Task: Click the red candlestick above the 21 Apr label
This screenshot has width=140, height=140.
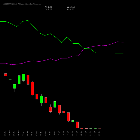Action: [x=77, y=125]
